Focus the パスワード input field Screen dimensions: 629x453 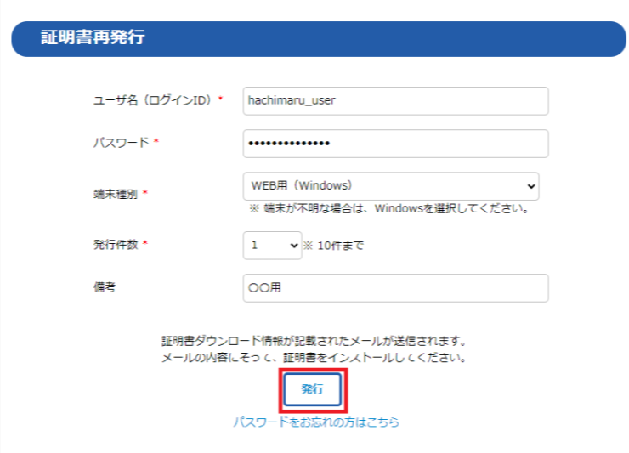395,144
